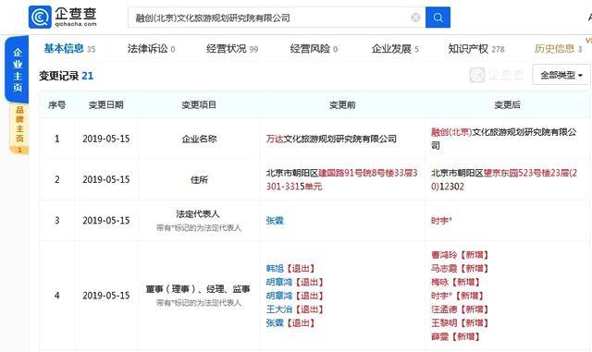This screenshot has width=592, height=352.
Task: Open the 汪孟德 person link
Action: [x=444, y=310]
